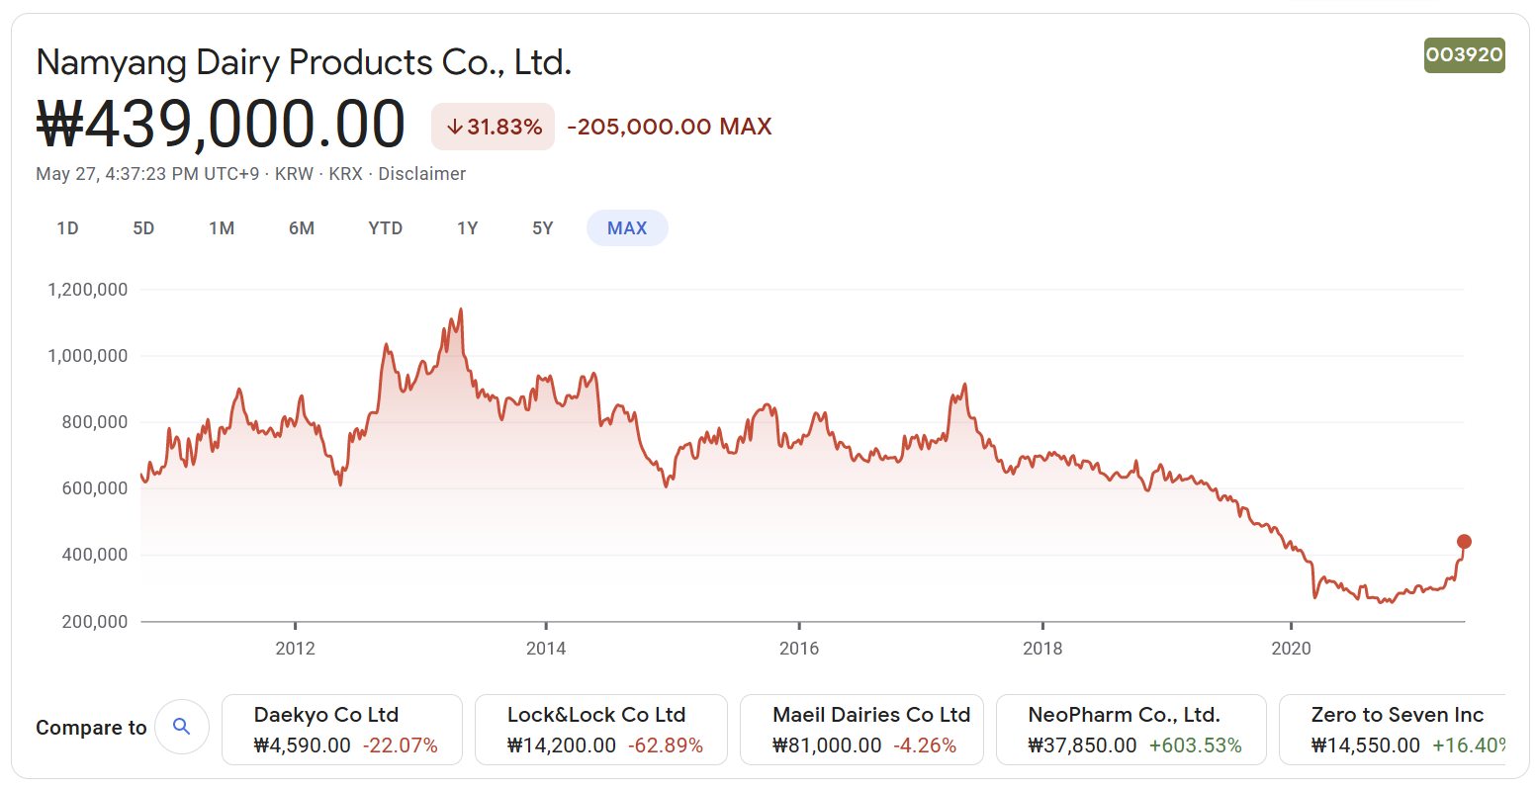The height and width of the screenshot is (789, 1537).
Task: Switch to the 5D range tab
Action: coord(143,228)
